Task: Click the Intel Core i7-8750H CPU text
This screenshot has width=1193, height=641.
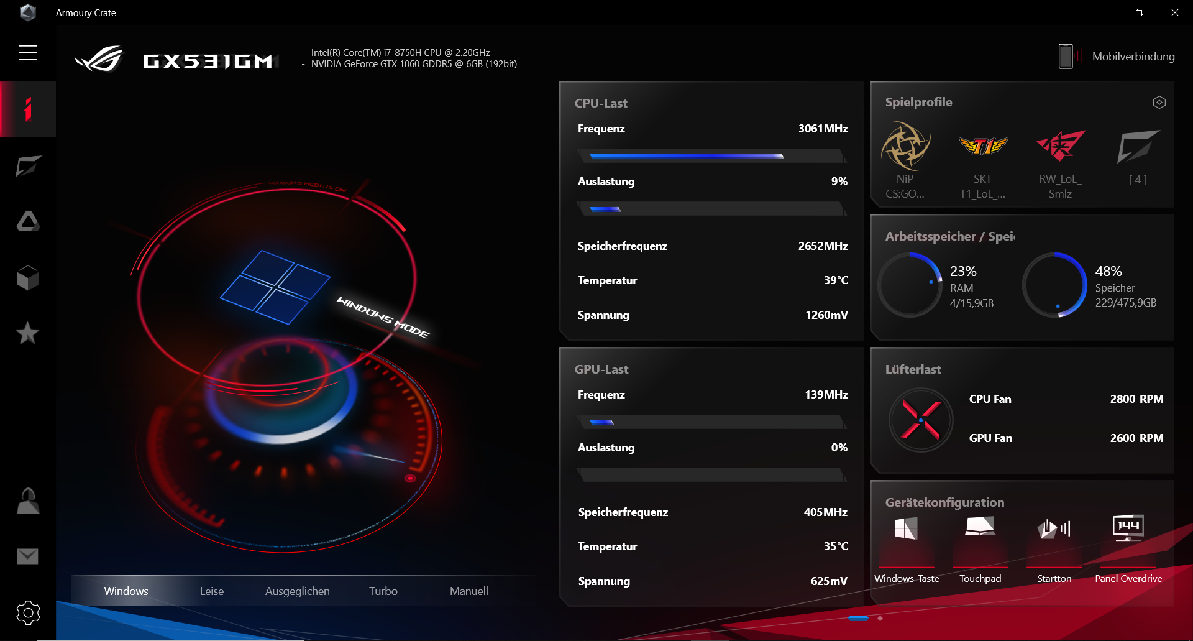Action: pos(401,53)
